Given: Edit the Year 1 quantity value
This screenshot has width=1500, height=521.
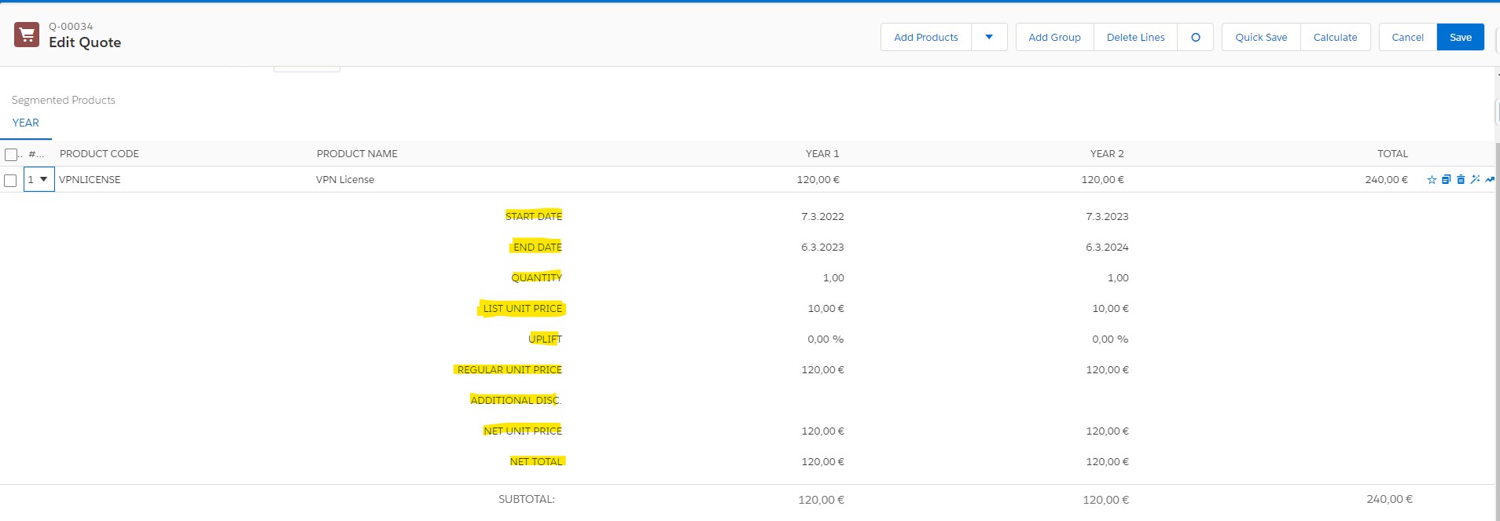Looking at the screenshot, I should [833, 278].
